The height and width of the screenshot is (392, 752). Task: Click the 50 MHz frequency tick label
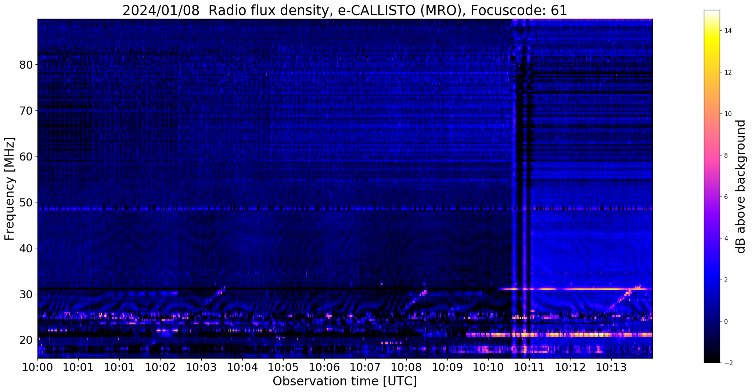click(x=26, y=202)
